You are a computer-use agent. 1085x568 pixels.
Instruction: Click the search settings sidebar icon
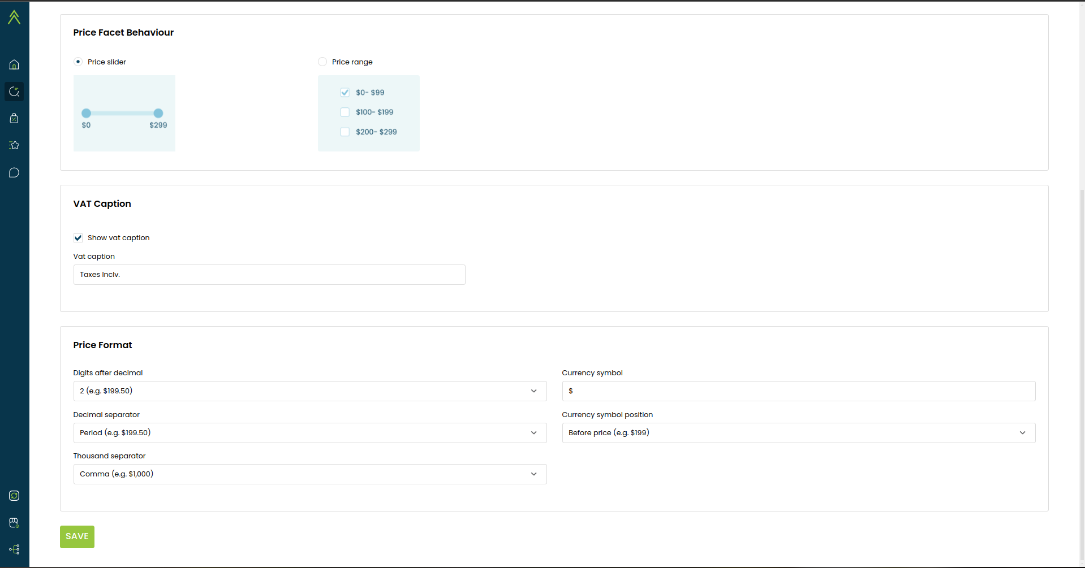point(14,92)
